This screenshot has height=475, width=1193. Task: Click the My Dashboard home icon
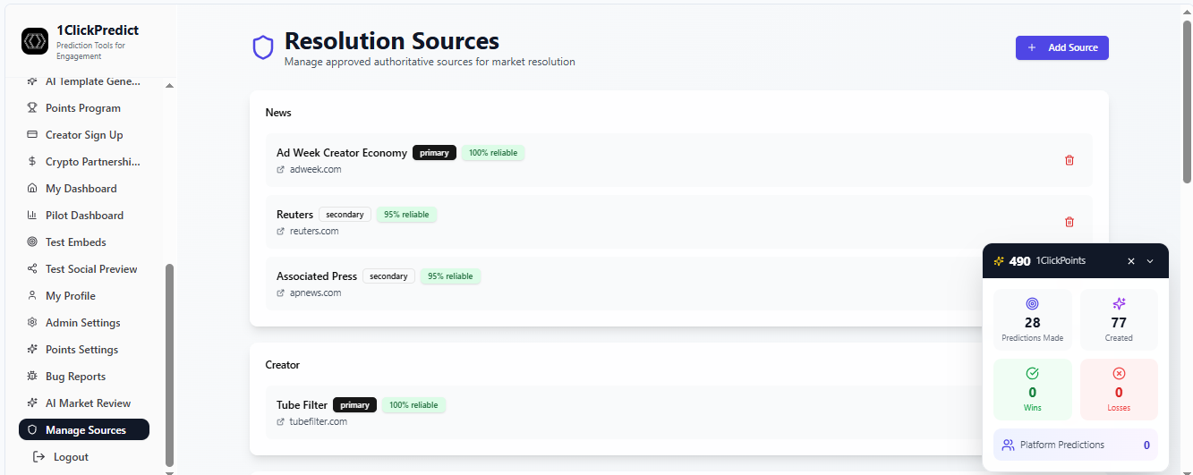[33, 189]
